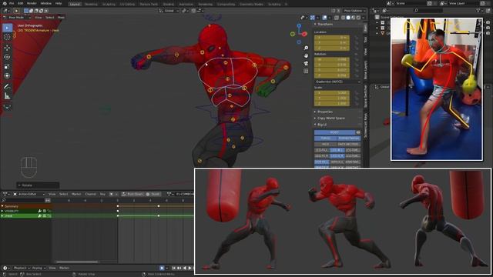Open the Window menu
Screen dimensions: 493x277
pyautogui.click(x=46, y=3)
